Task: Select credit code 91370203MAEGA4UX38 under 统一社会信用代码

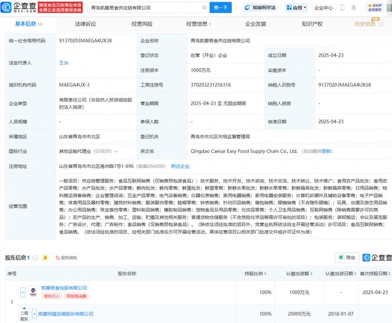Action: (x=85, y=40)
